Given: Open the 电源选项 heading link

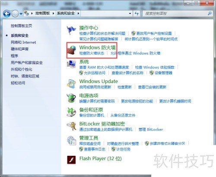Looking at the screenshot, I should tap(89, 96).
